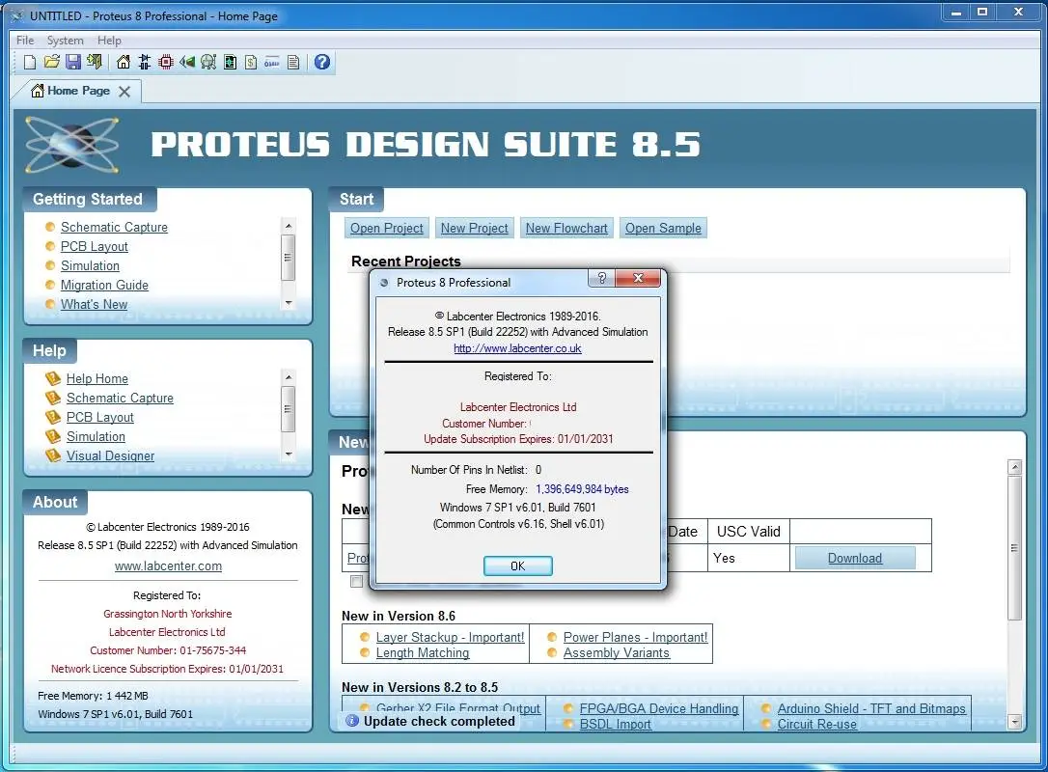Open the Gerber Viewer toolbar icon

tap(208, 62)
